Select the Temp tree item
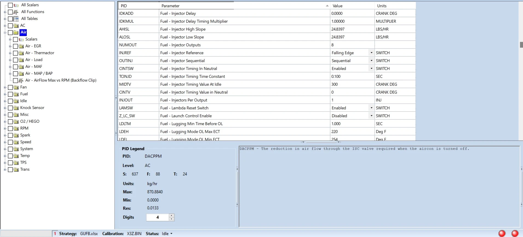523x237 pixels. pos(25,156)
